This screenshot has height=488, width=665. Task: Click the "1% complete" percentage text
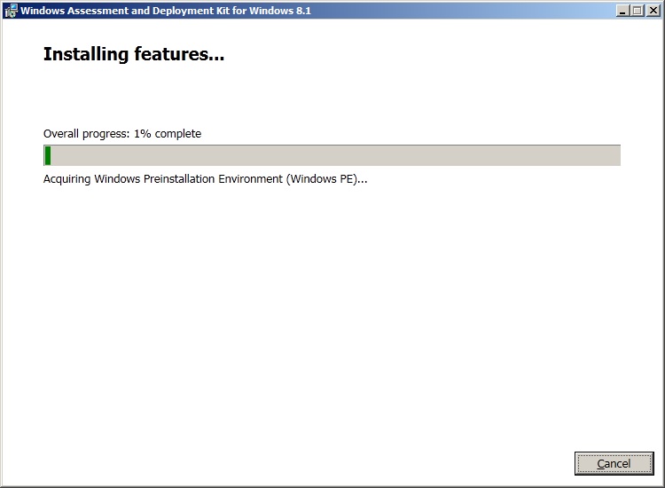pos(168,134)
